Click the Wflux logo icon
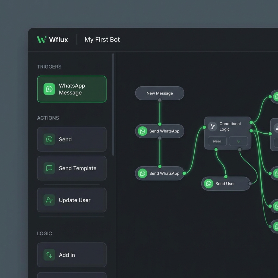 point(42,40)
